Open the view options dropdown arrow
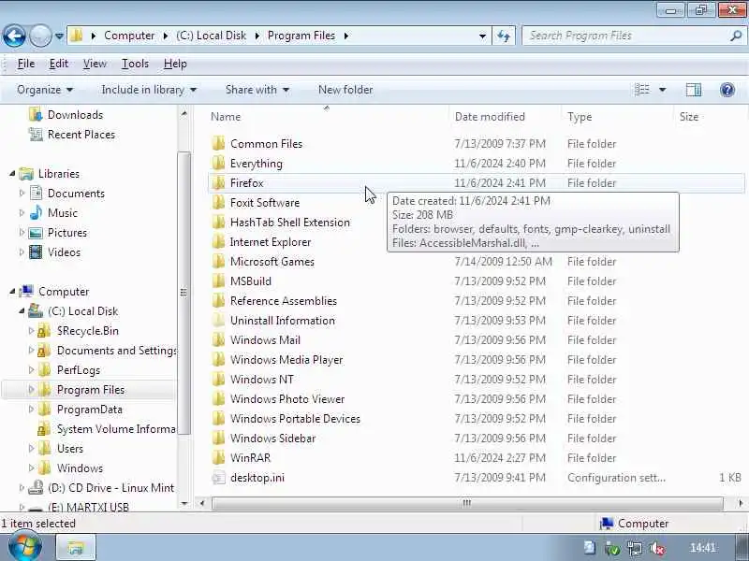749x561 pixels. point(663,90)
